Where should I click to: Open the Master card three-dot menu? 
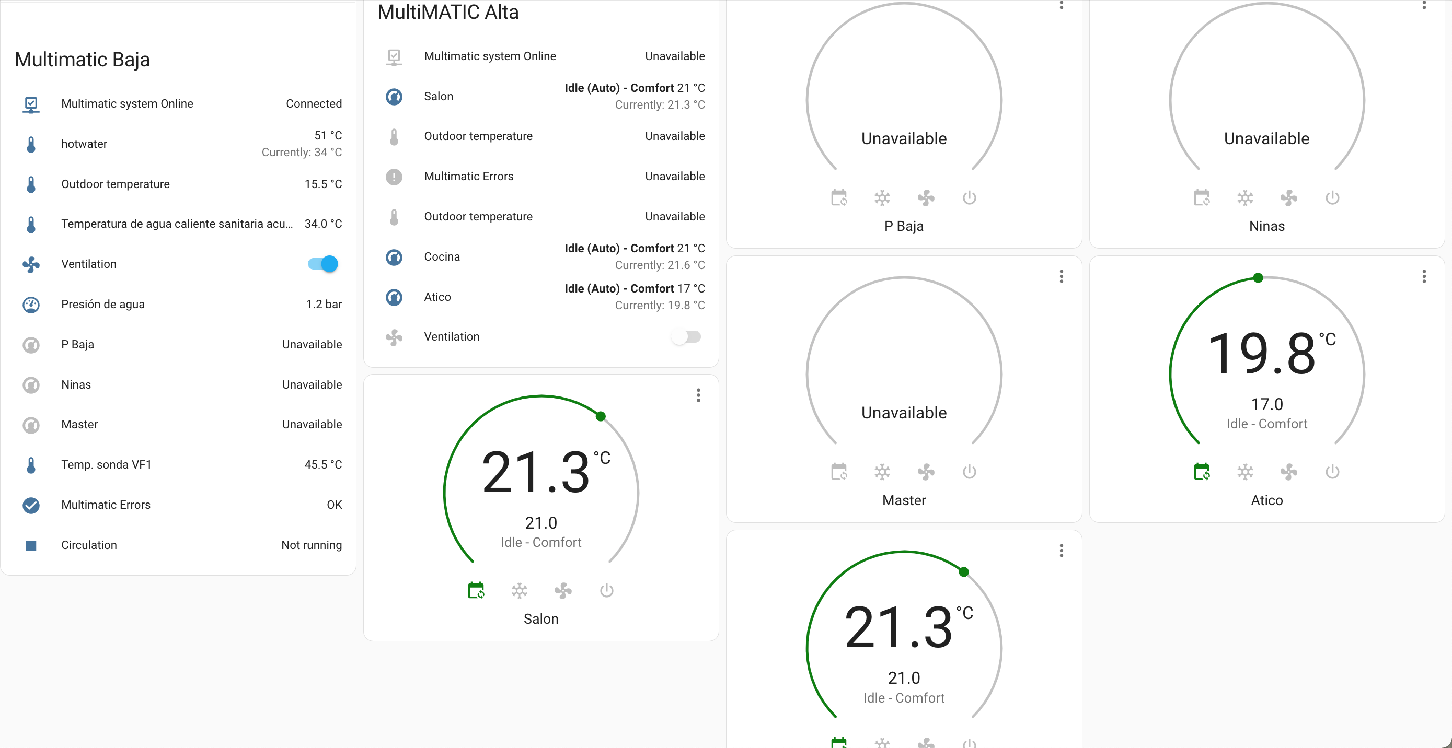tap(1062, 276)
